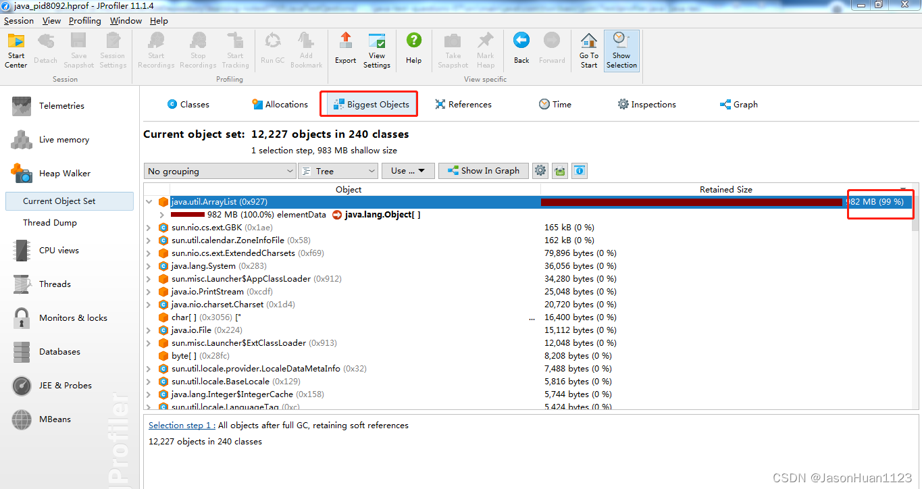Viewport: 922px width, 489px height.
Task: Click the gear settings icon next to Show In Graph
Action: click(540, 171)
